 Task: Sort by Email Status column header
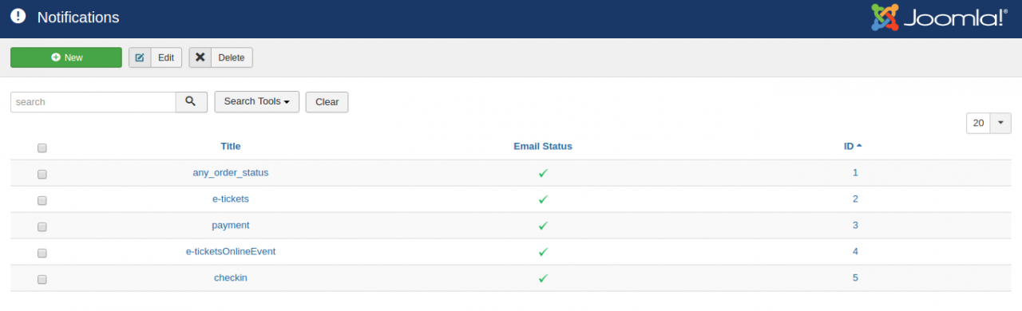click(x=543, y=146)
